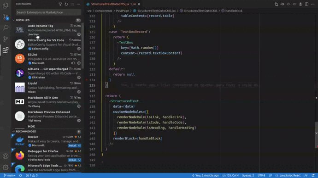Open manage gear for Auto Rename Tag
The width and height of the screenshot is (318, 178).
[79, 34]
